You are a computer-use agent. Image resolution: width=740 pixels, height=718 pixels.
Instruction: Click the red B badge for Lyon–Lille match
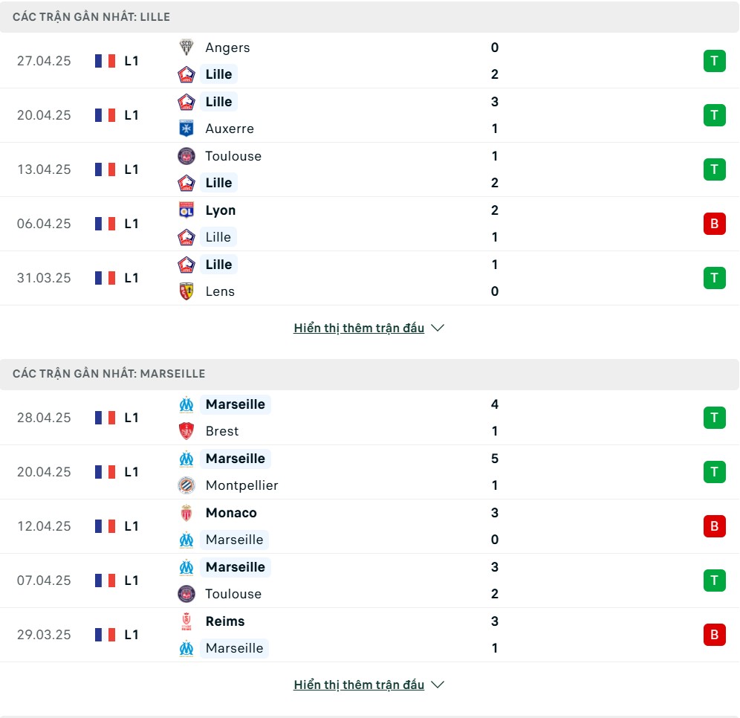(714, 224)
